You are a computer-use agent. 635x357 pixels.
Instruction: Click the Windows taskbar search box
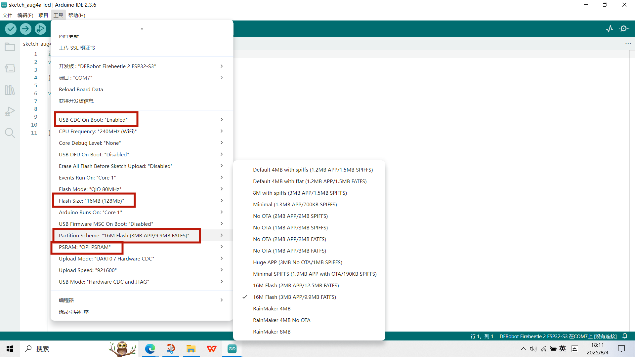[x=79, y=349]
